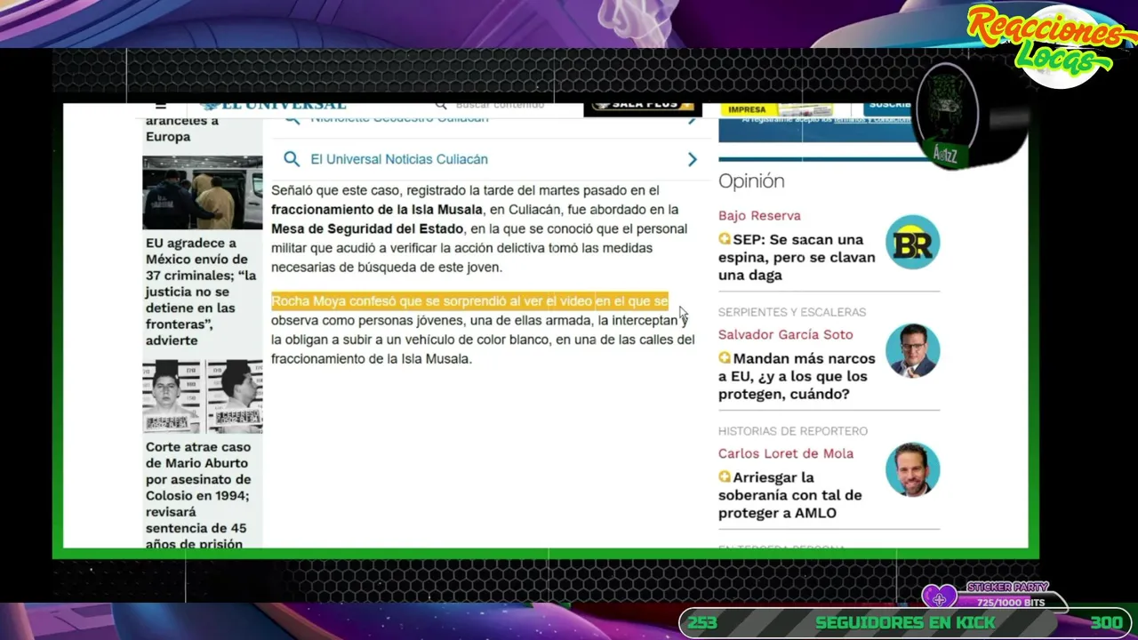Open the Carlos Loret de Mola author link
Screen dimensions: 1138x640
coord(785,453)
